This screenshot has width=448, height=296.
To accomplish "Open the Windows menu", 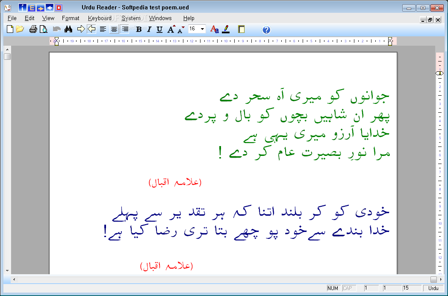I will pos(160,18).
